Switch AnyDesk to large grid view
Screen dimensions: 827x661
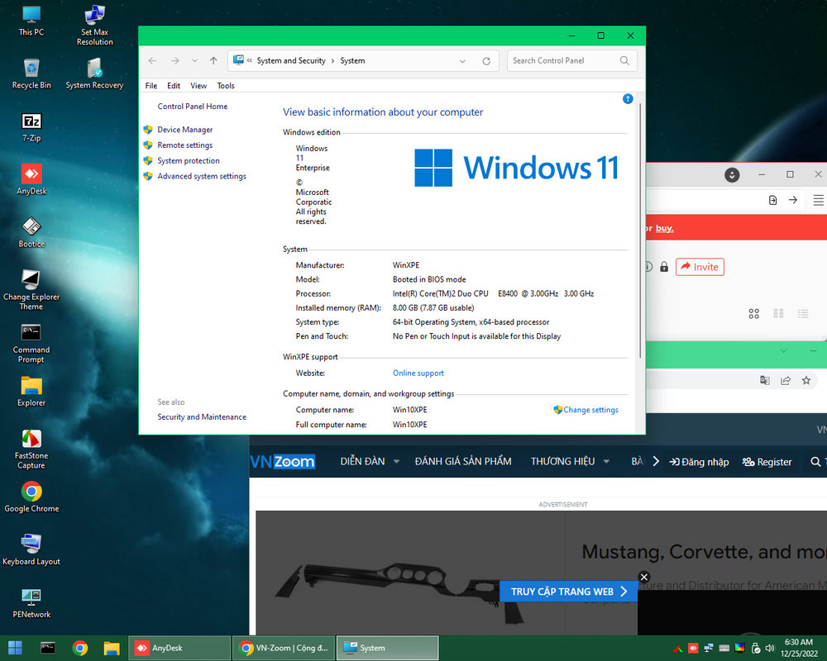[753, 314]
